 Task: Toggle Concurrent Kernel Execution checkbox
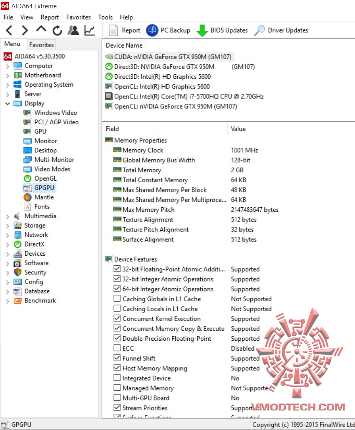tap(117, 318)
